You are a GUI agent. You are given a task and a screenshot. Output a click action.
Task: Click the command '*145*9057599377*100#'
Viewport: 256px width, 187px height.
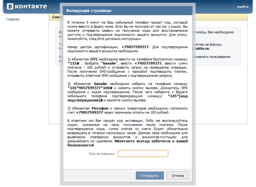click(x=90, y=88)
